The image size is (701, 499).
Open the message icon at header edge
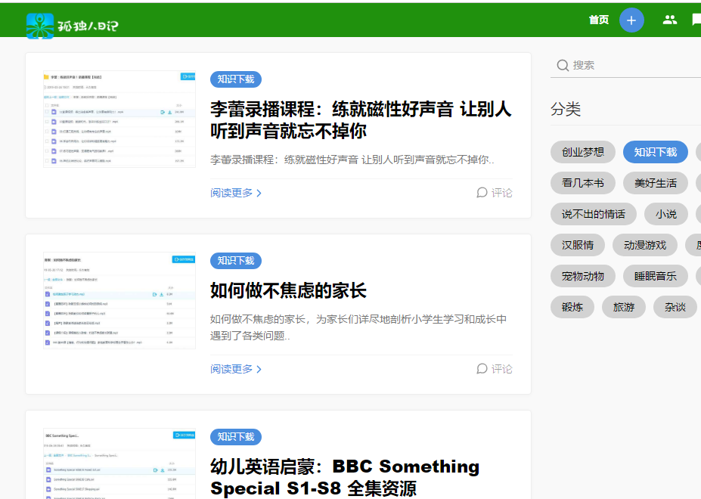[x=696, y=20]
